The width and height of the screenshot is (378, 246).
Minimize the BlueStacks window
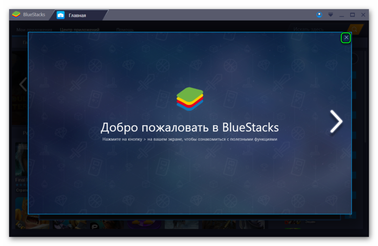(341, 15)
